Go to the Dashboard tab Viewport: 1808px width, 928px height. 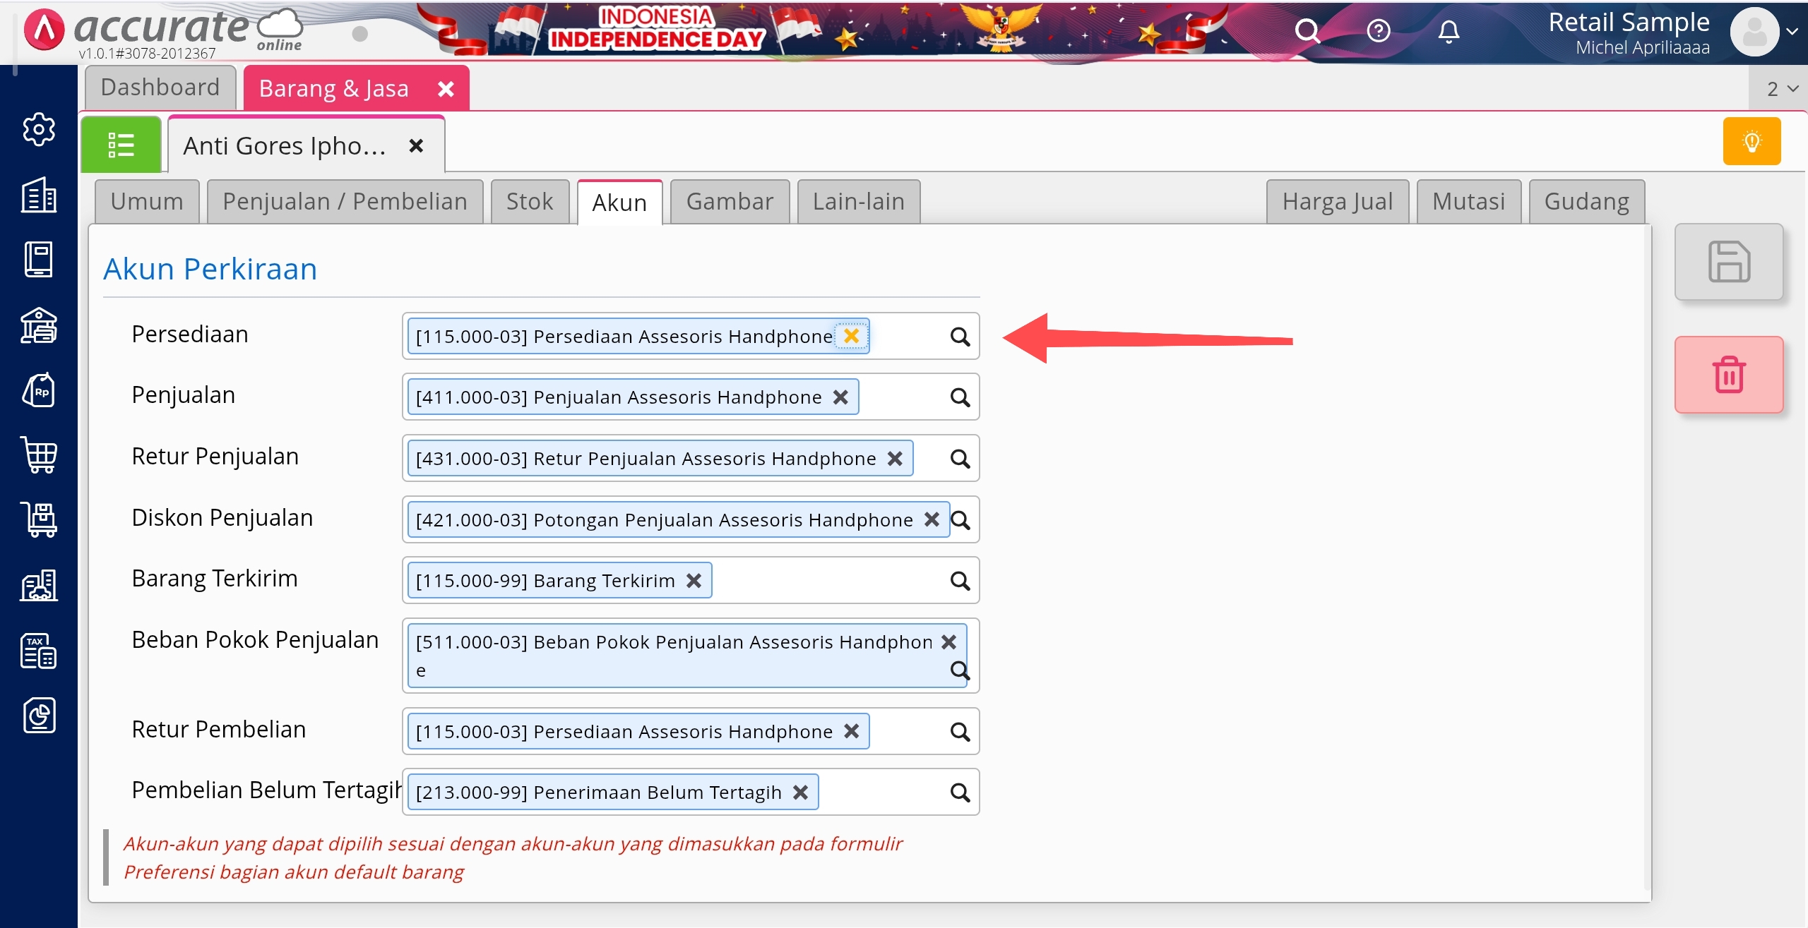click(x=160, y=88)
